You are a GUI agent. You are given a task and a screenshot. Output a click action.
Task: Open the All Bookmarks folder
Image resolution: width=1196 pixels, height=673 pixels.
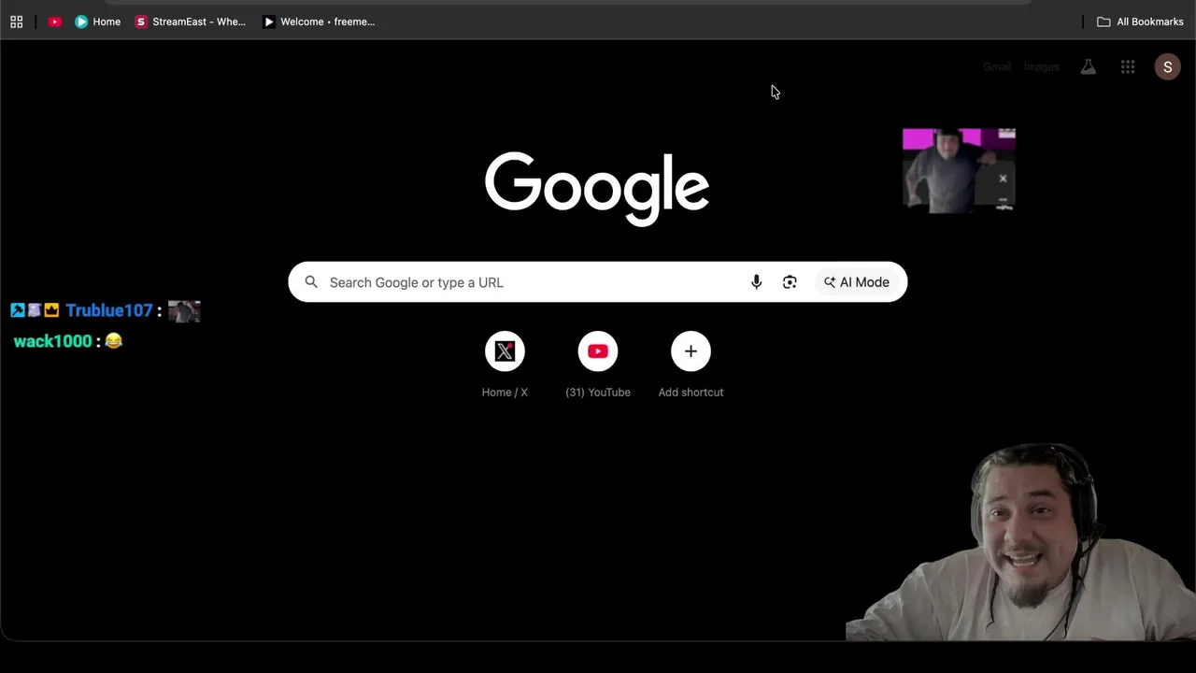pyautogui.click(x=1140, y=21)
